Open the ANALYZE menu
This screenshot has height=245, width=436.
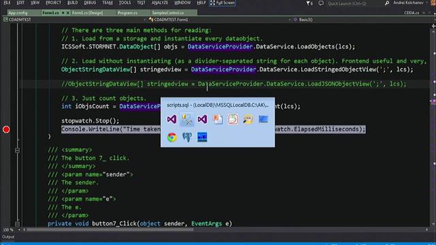click(x=160, y=3)
